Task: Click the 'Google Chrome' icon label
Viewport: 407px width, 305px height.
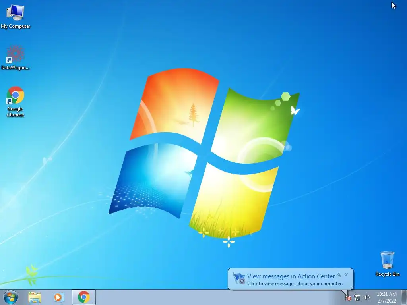Action: (16, 112)
